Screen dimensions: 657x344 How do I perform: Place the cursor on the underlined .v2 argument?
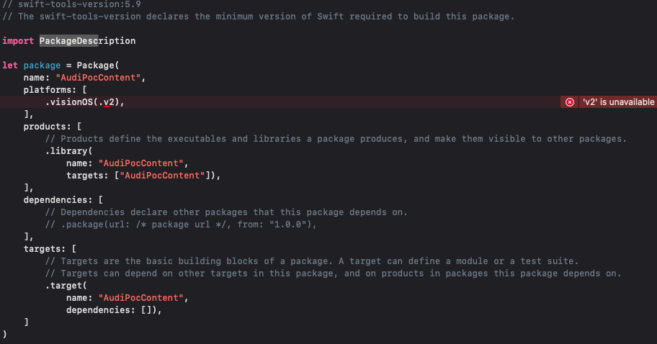[x=107, y=102]
